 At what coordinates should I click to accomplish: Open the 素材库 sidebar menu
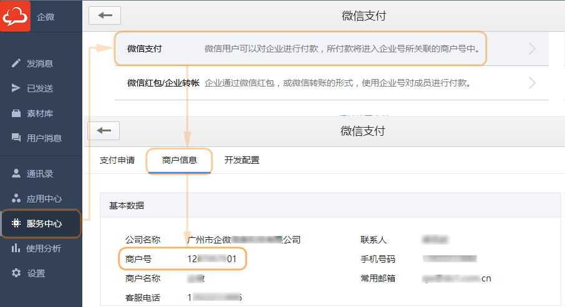(x=41, y=113)
